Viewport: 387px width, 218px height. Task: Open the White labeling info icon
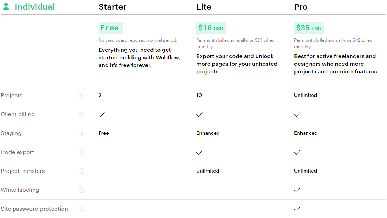pos(81,190)
